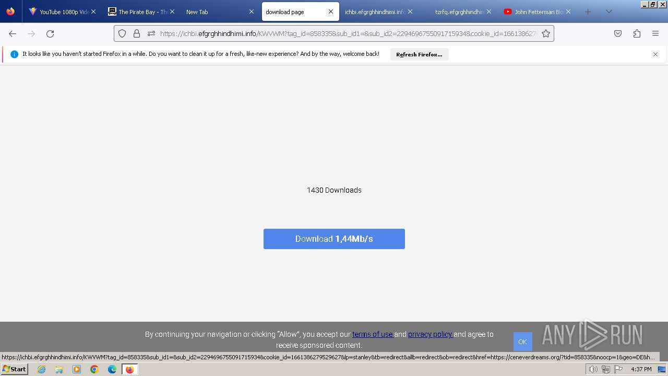Select the Firefox taskbar button

click(x=129, y=369)
